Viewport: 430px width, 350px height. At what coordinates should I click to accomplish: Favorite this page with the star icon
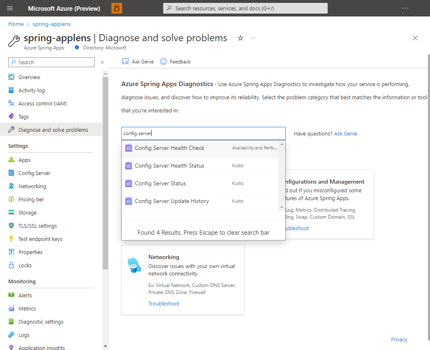tap(240, 38)
